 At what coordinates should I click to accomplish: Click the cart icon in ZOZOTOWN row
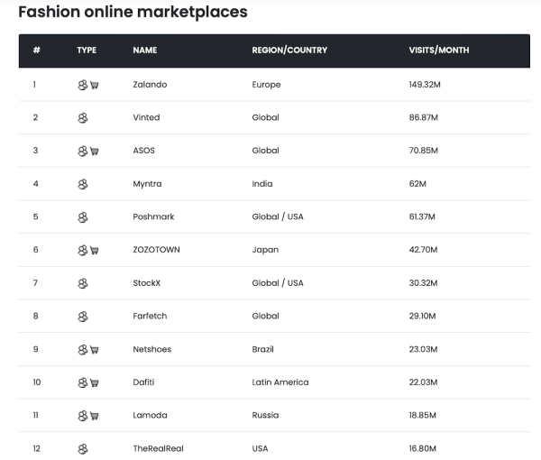[95, 250]
